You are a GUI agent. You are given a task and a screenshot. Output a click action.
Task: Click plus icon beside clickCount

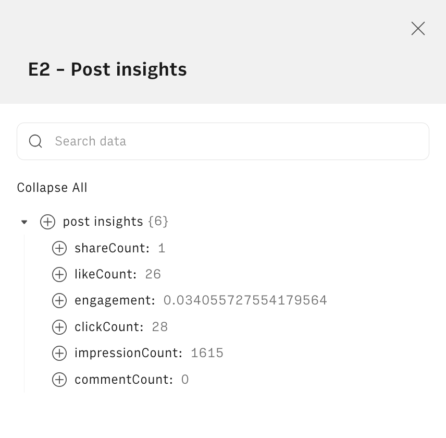tap(59, 327)
